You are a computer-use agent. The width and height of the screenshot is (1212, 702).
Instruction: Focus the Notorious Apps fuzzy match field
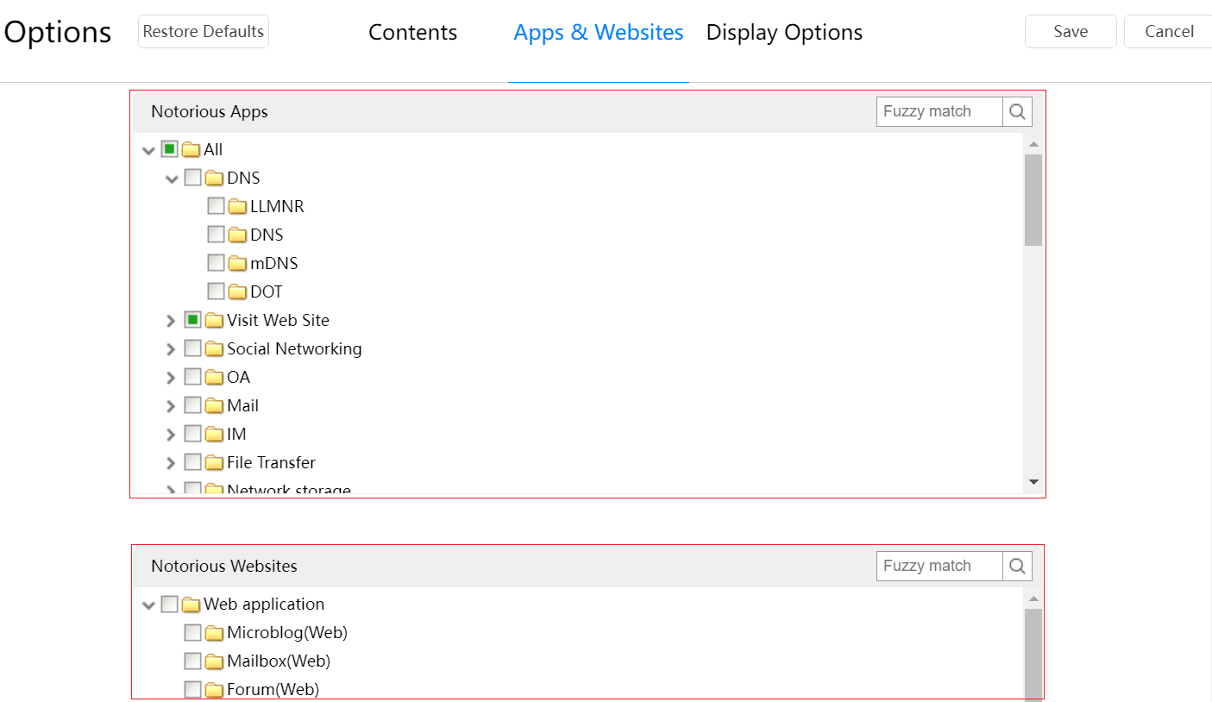click(939, 111)
